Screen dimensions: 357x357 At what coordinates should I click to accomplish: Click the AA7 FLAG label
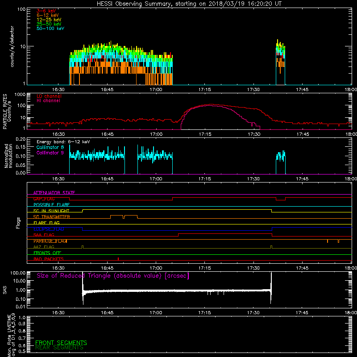pyautogui.click(x=44, y=247)
